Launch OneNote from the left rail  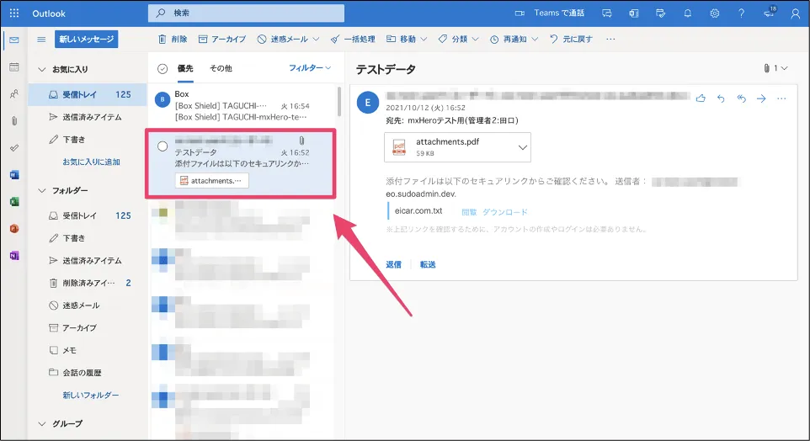pos(14,255)
